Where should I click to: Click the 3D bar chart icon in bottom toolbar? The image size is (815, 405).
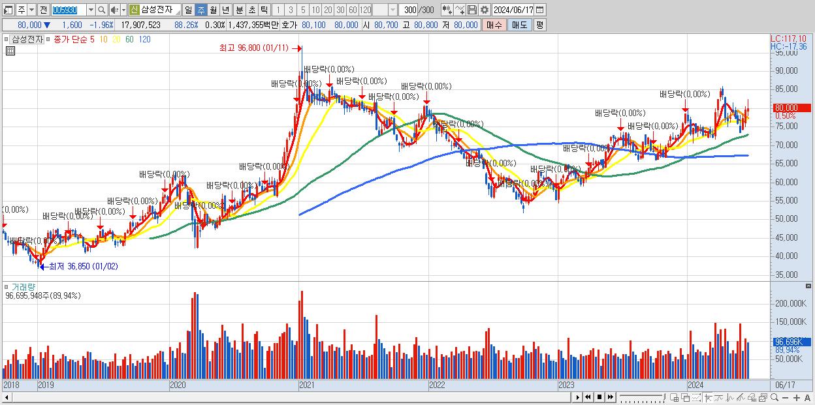pyautogui.click(x=752, y=397)
